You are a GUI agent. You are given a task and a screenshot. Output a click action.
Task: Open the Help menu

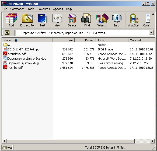pyautogui.click(x=69, y=9)
